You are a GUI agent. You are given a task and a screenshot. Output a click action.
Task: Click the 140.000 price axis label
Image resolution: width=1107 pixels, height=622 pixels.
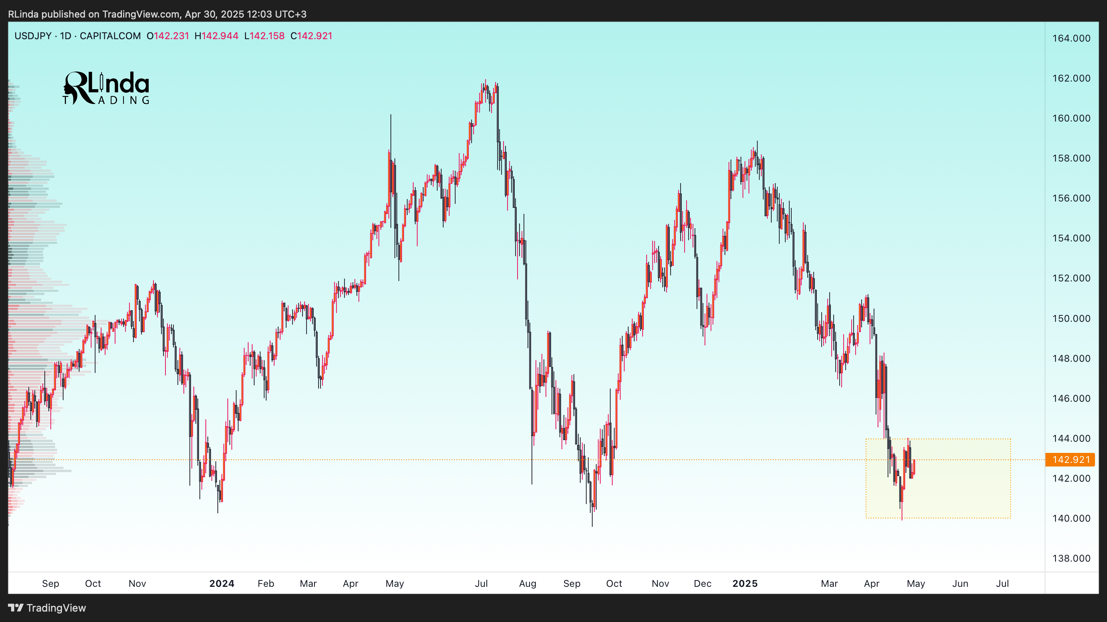tap(1071, 518)
